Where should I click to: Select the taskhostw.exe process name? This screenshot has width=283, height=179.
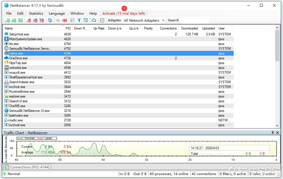coord(19,115)
